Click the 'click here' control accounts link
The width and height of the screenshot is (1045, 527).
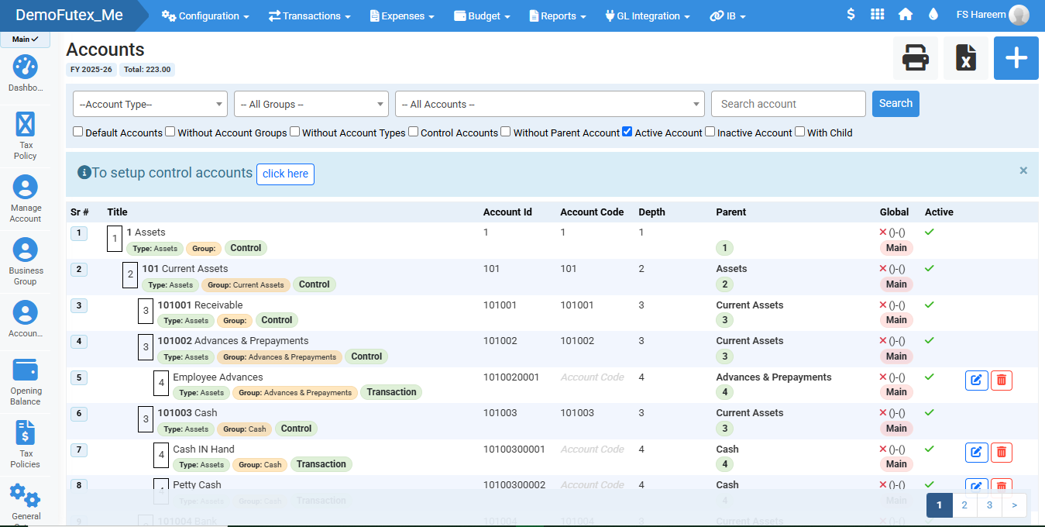[285, 174]
